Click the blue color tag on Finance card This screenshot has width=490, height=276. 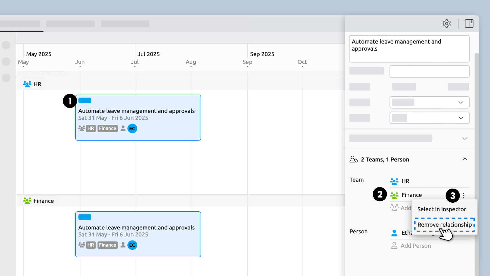(x=85, y=217)
